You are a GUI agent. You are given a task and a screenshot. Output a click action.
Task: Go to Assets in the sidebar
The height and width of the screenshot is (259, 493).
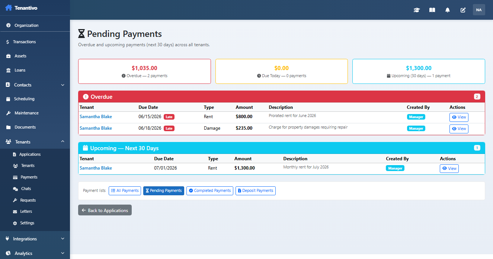point(35,56)
